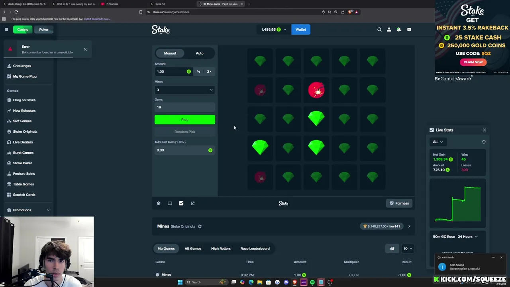Open the All filter in Live Stats
The width and height of the screenshot is (510, 287).
(x=438, y=142)
